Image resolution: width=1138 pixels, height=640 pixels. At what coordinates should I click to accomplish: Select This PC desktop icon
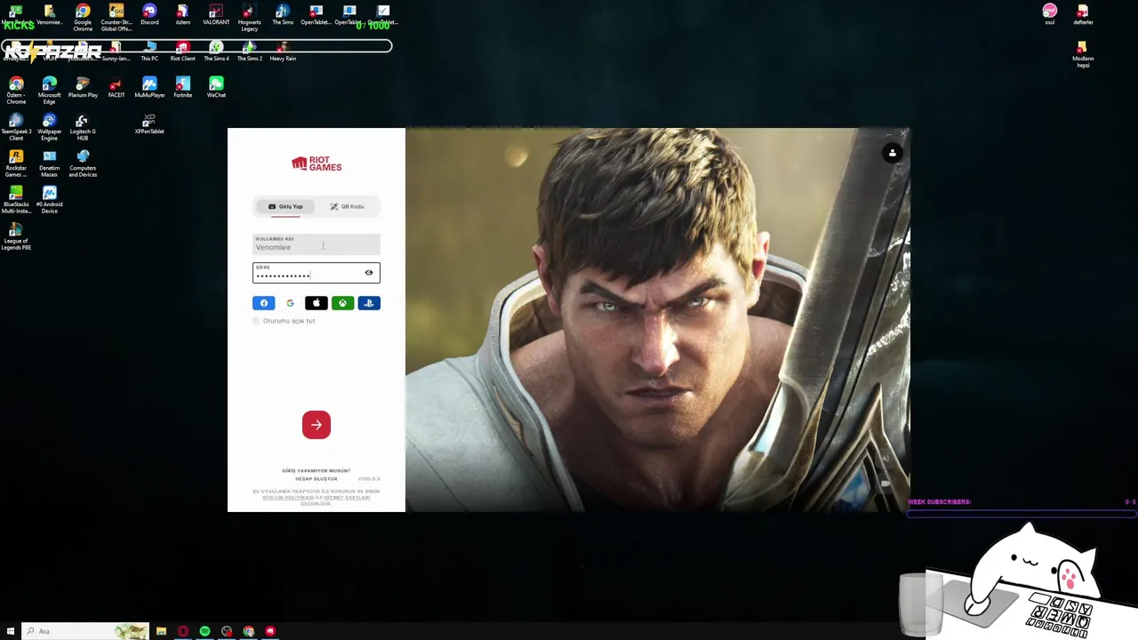149,52
